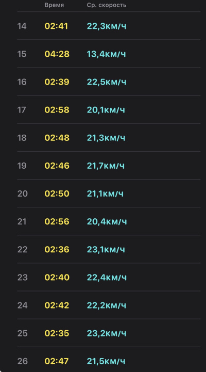
Task: Click lap 18 time 02:48
Action: coord(57,138)
